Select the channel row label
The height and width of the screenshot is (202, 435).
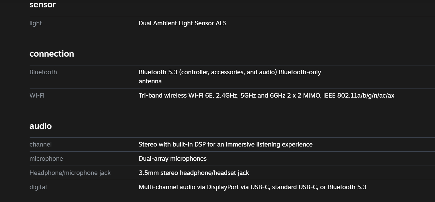(40, 145)
